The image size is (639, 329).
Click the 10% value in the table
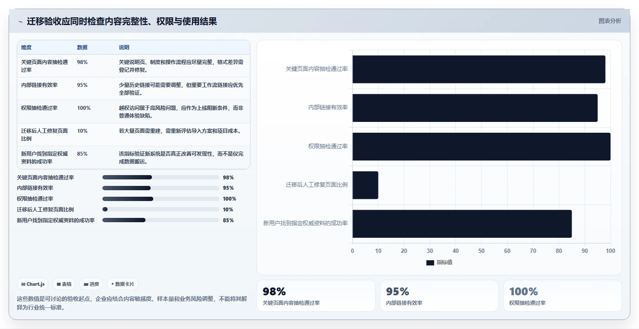click(82, 131)
